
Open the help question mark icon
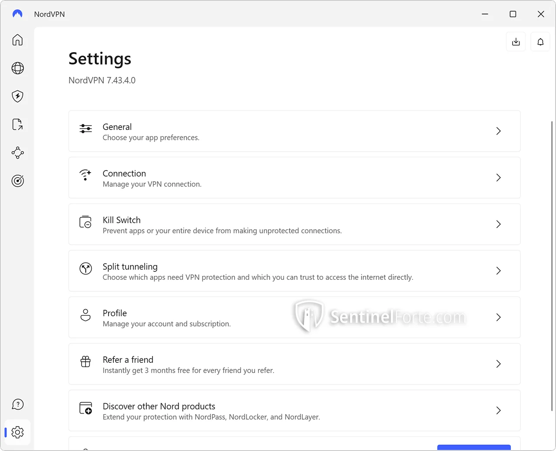click(x=17, y=405)
